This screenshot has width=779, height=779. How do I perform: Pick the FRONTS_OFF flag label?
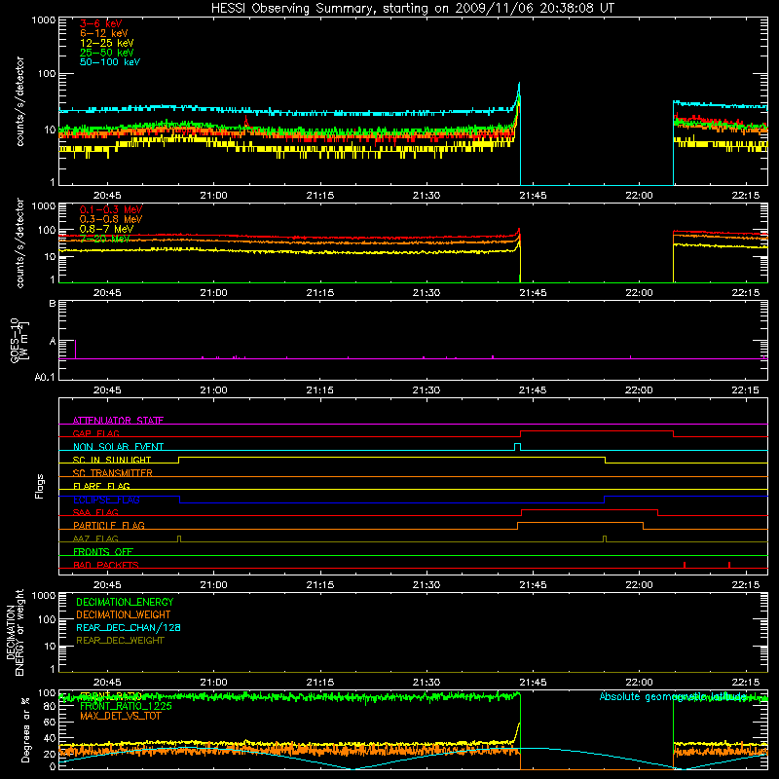pyautogui.click(x=103, y=551)
